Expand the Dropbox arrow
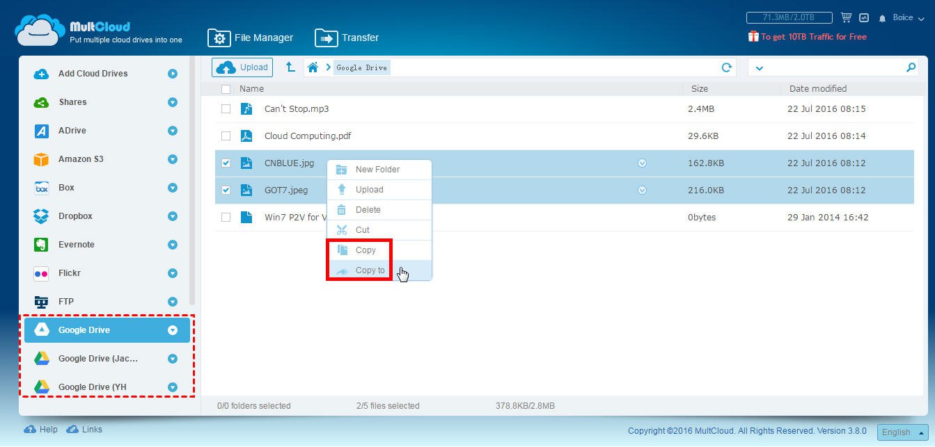Viewport: 935px width, 447px height. (x=173, y=216)
